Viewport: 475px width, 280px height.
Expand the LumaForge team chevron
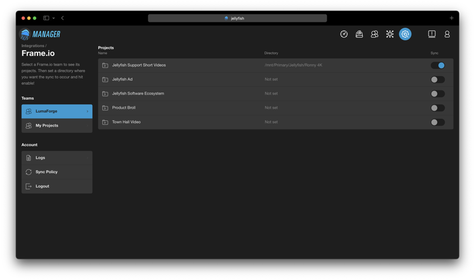pos(87,111)
